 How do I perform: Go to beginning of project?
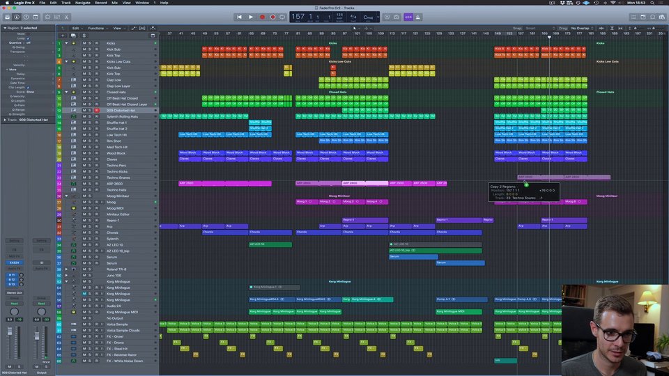click(x=239, y=17)
